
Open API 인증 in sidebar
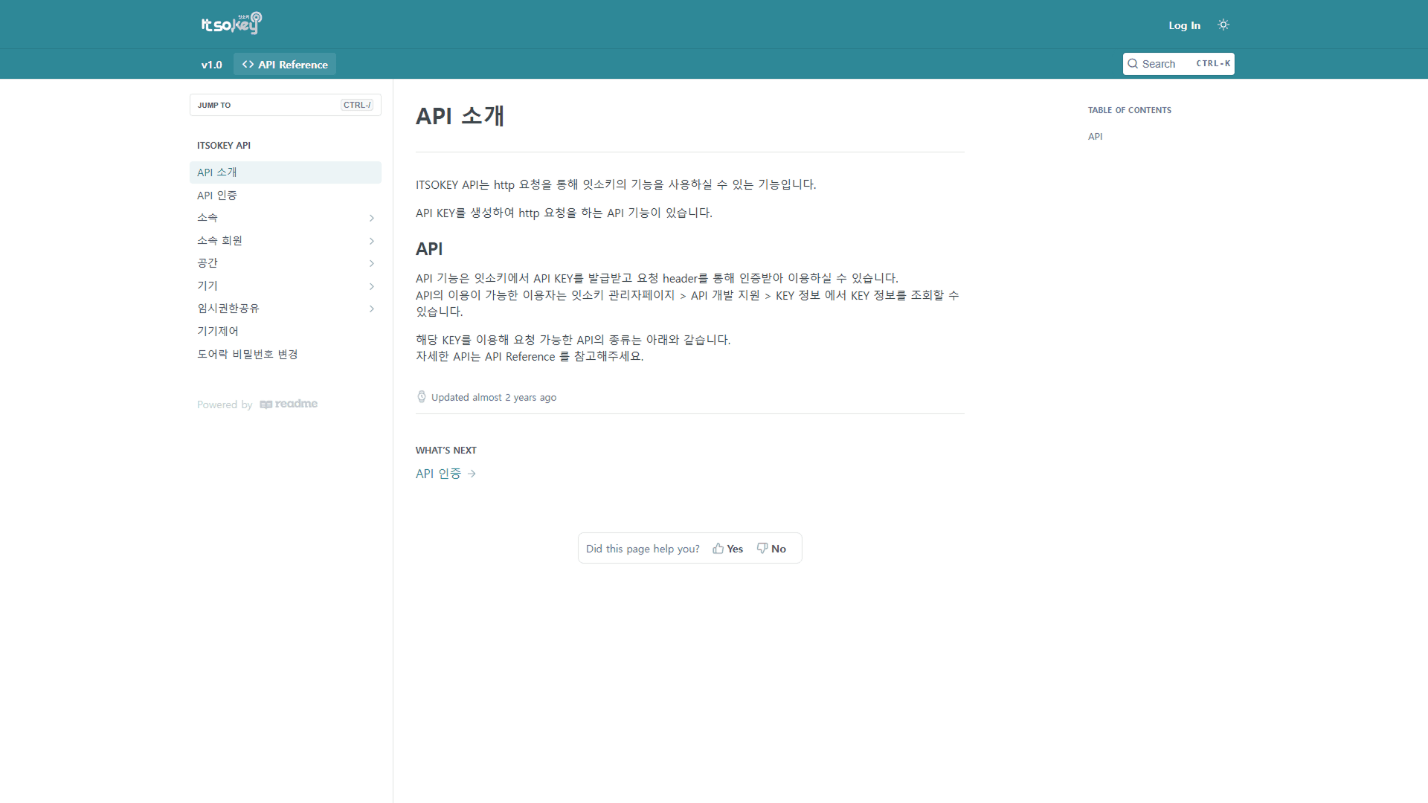click(x=217, y=196)
